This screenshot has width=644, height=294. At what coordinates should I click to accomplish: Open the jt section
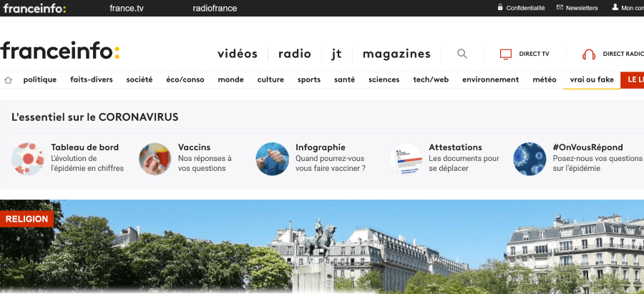(x=337, y=54)
